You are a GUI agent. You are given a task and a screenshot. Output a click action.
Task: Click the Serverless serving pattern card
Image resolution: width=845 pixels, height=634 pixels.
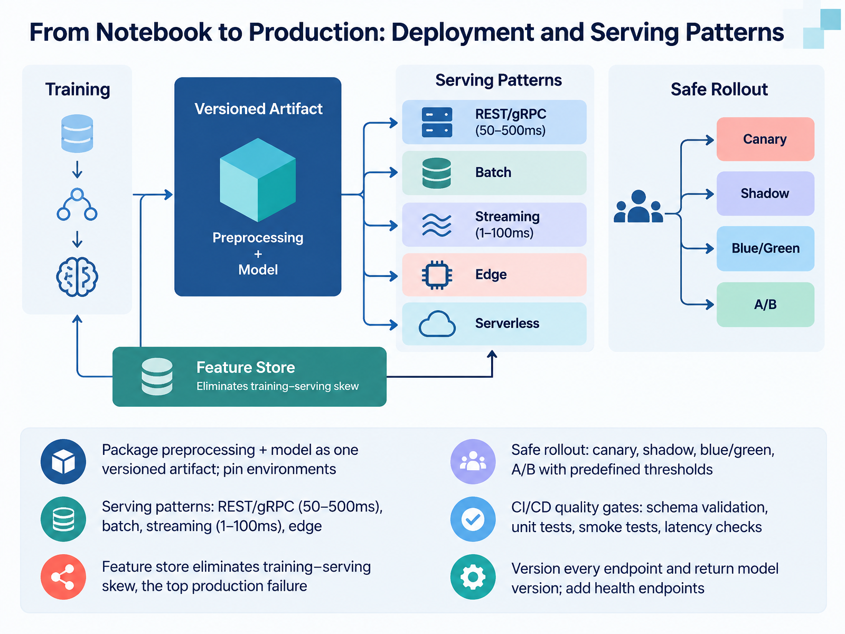[494, 324]
